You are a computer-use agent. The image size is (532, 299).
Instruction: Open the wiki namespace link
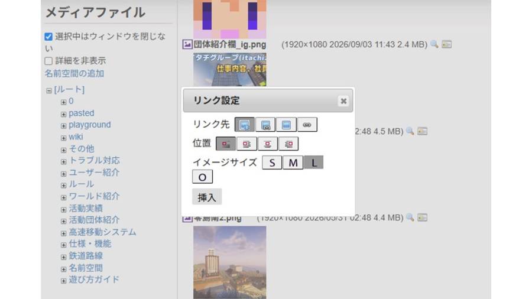point(76,137)
